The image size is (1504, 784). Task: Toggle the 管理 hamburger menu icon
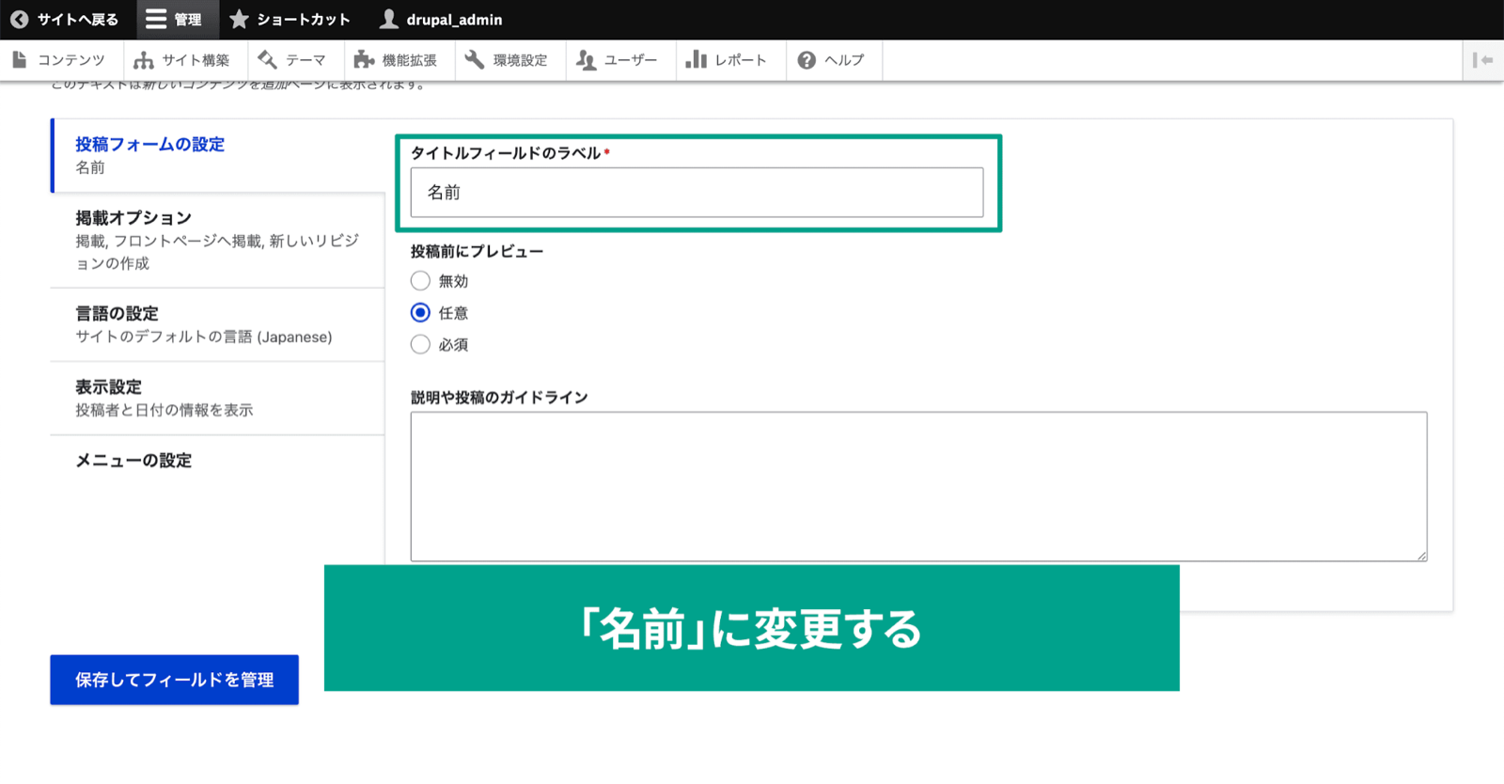tap(156, 19)
